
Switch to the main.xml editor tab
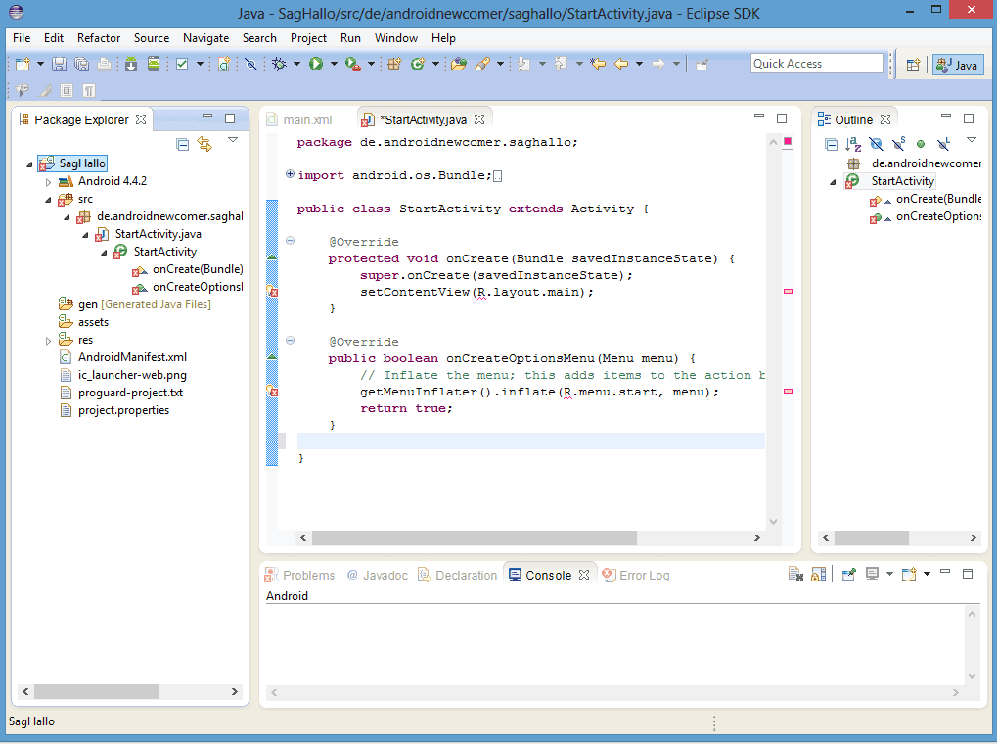coord(299,119)
